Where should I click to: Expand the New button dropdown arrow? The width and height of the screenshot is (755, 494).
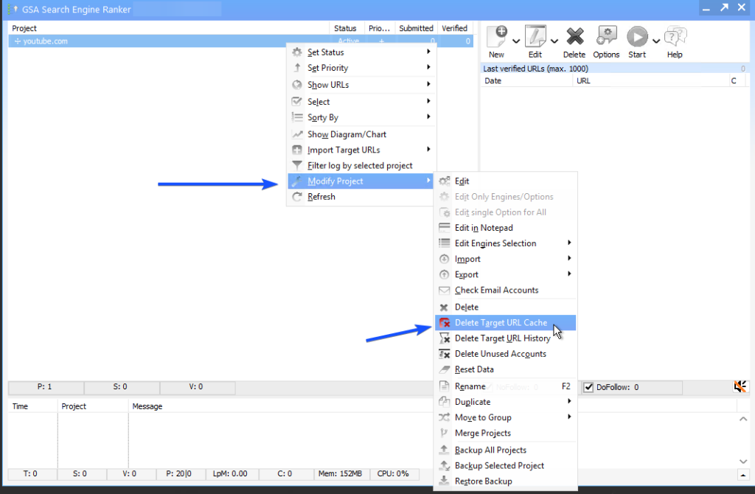click(515, 41)
